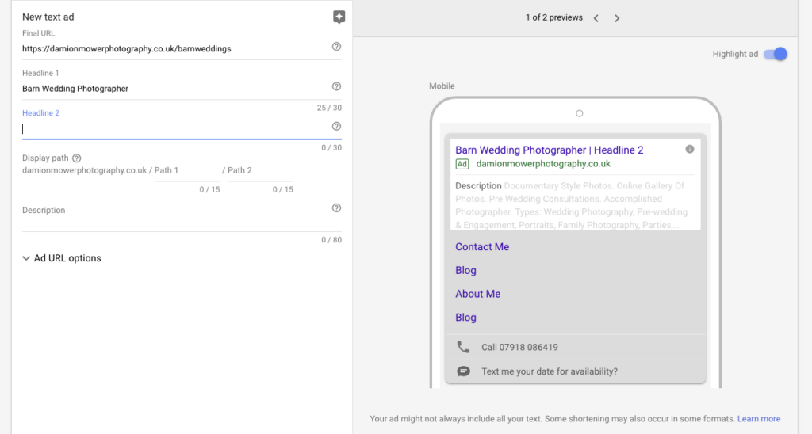This screenshot has height=434, width=812.
Task: Click the Contact Me sitelink
Action: tap(482, 247)
